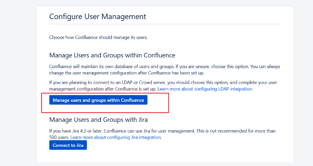Select Manage Users and Groups within Confluence heading
This screenshot has width=313, height=166.
(x=112, y=55)
